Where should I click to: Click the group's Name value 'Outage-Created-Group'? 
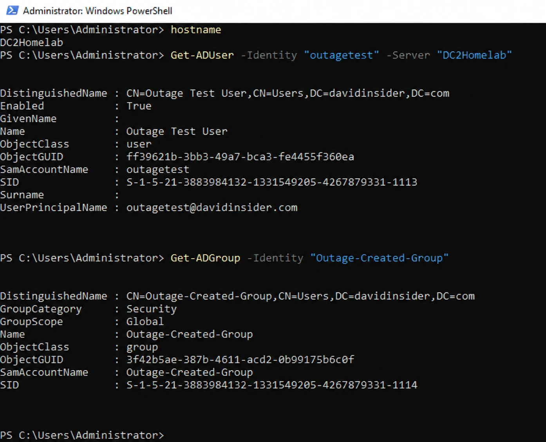[190, 334]
